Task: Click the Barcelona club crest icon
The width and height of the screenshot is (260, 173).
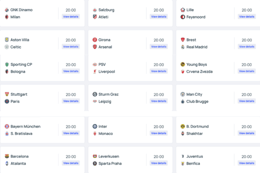Action: [7, 156]
